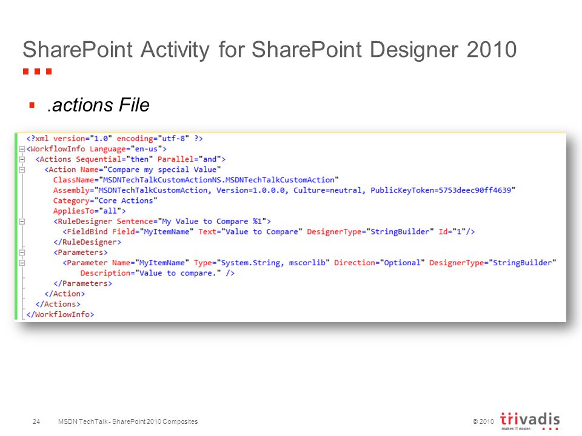
Task: Click the © 2010 copyright text
Action: point(483,421)
